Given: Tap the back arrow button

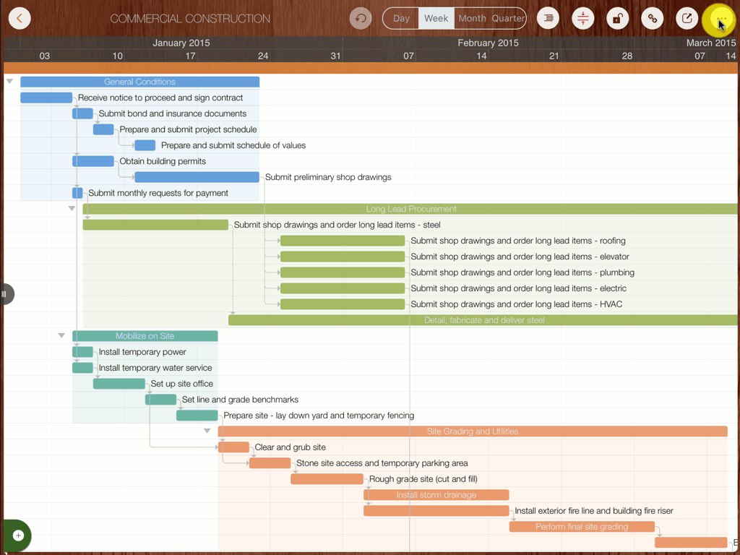Looking at the screenshot, I should tap(20, 19).
